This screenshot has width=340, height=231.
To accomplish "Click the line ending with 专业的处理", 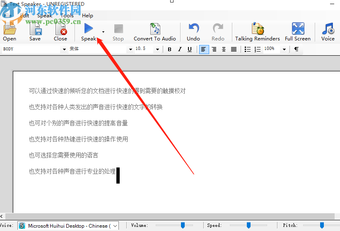I will click(x=72, y=171).
